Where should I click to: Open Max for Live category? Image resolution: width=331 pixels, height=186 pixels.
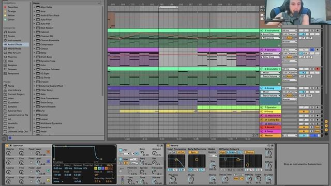tap(14, 53)
